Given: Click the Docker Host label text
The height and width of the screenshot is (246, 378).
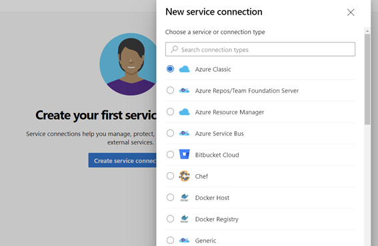Looking at the screenshot, I should point(212,197).
